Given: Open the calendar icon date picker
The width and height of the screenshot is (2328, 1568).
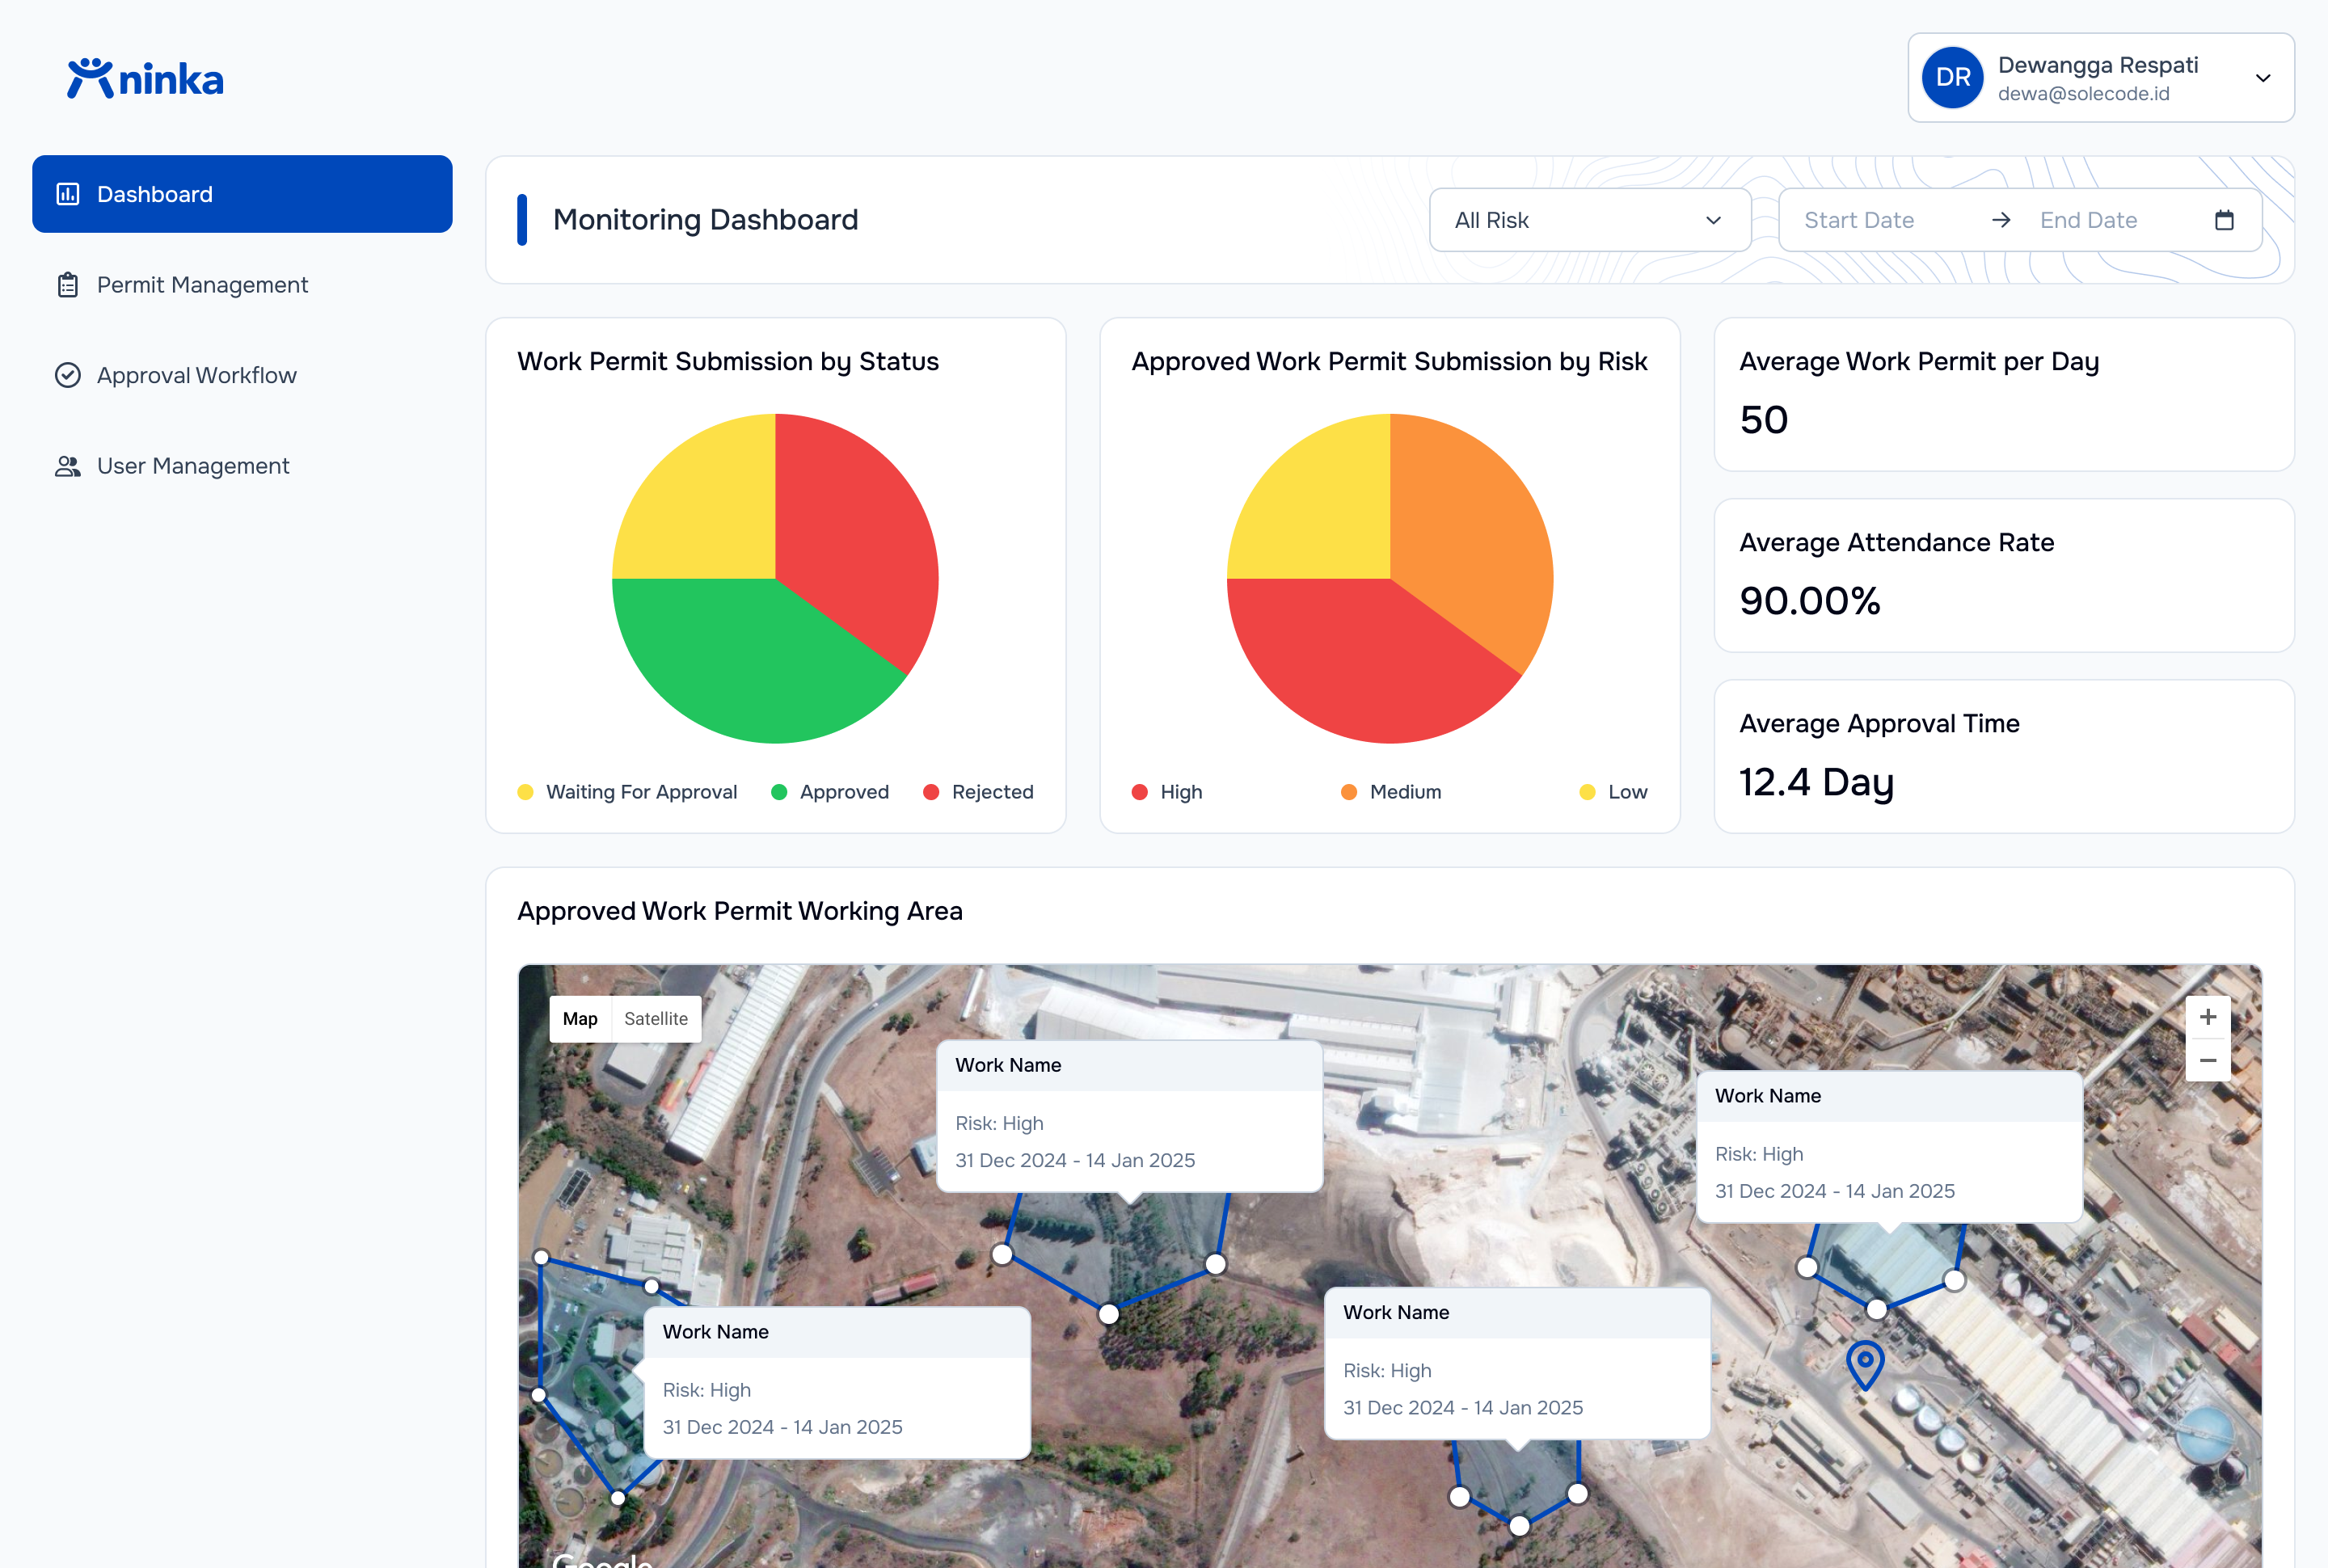Looking at the screenshot, I should 2224,220.
